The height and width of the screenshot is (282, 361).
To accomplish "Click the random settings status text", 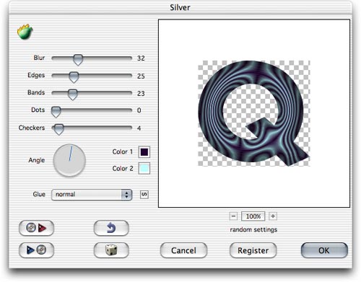I will click(x=253, y=229).
